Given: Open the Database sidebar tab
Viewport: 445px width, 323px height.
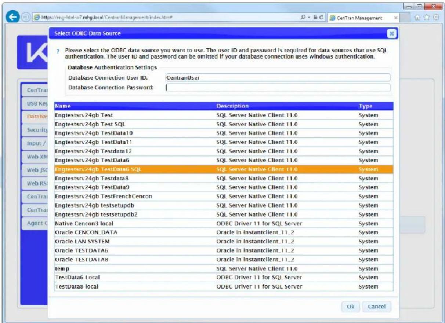Looking at the screenshot, I should (x=35, y=117).
